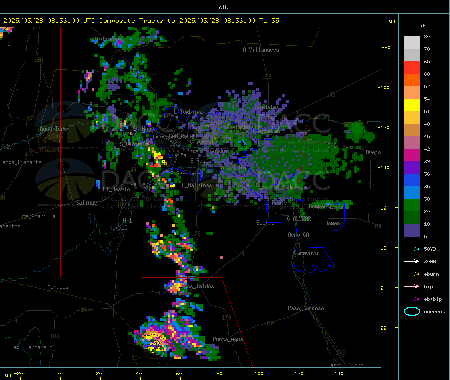The height and width of the screenshot is (380, 450).
Task: Click the 'Salinas' map label
Action: [86, 203]
